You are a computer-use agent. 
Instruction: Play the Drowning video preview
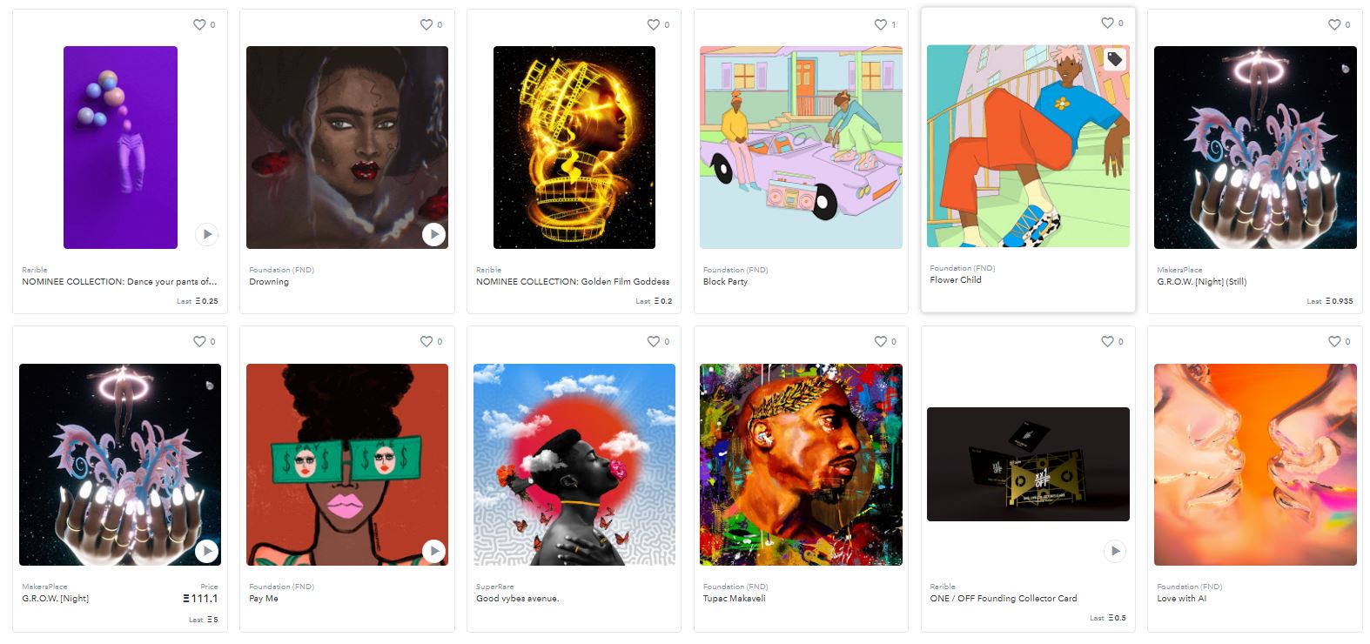(x=433, y=234)
